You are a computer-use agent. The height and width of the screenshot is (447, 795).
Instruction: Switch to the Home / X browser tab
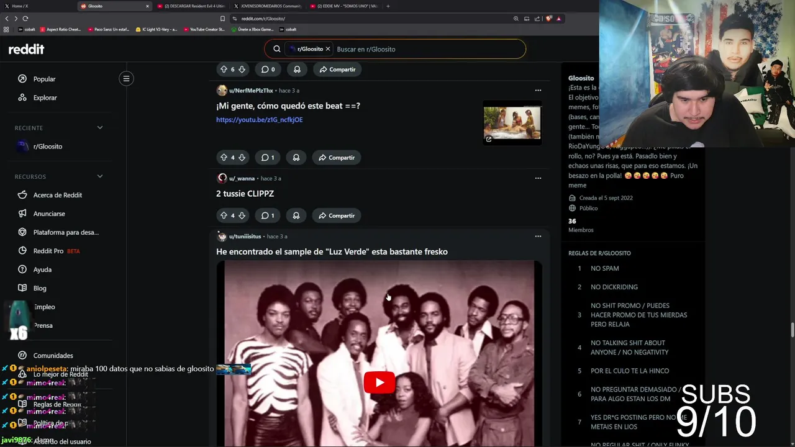tap(37, 6)
